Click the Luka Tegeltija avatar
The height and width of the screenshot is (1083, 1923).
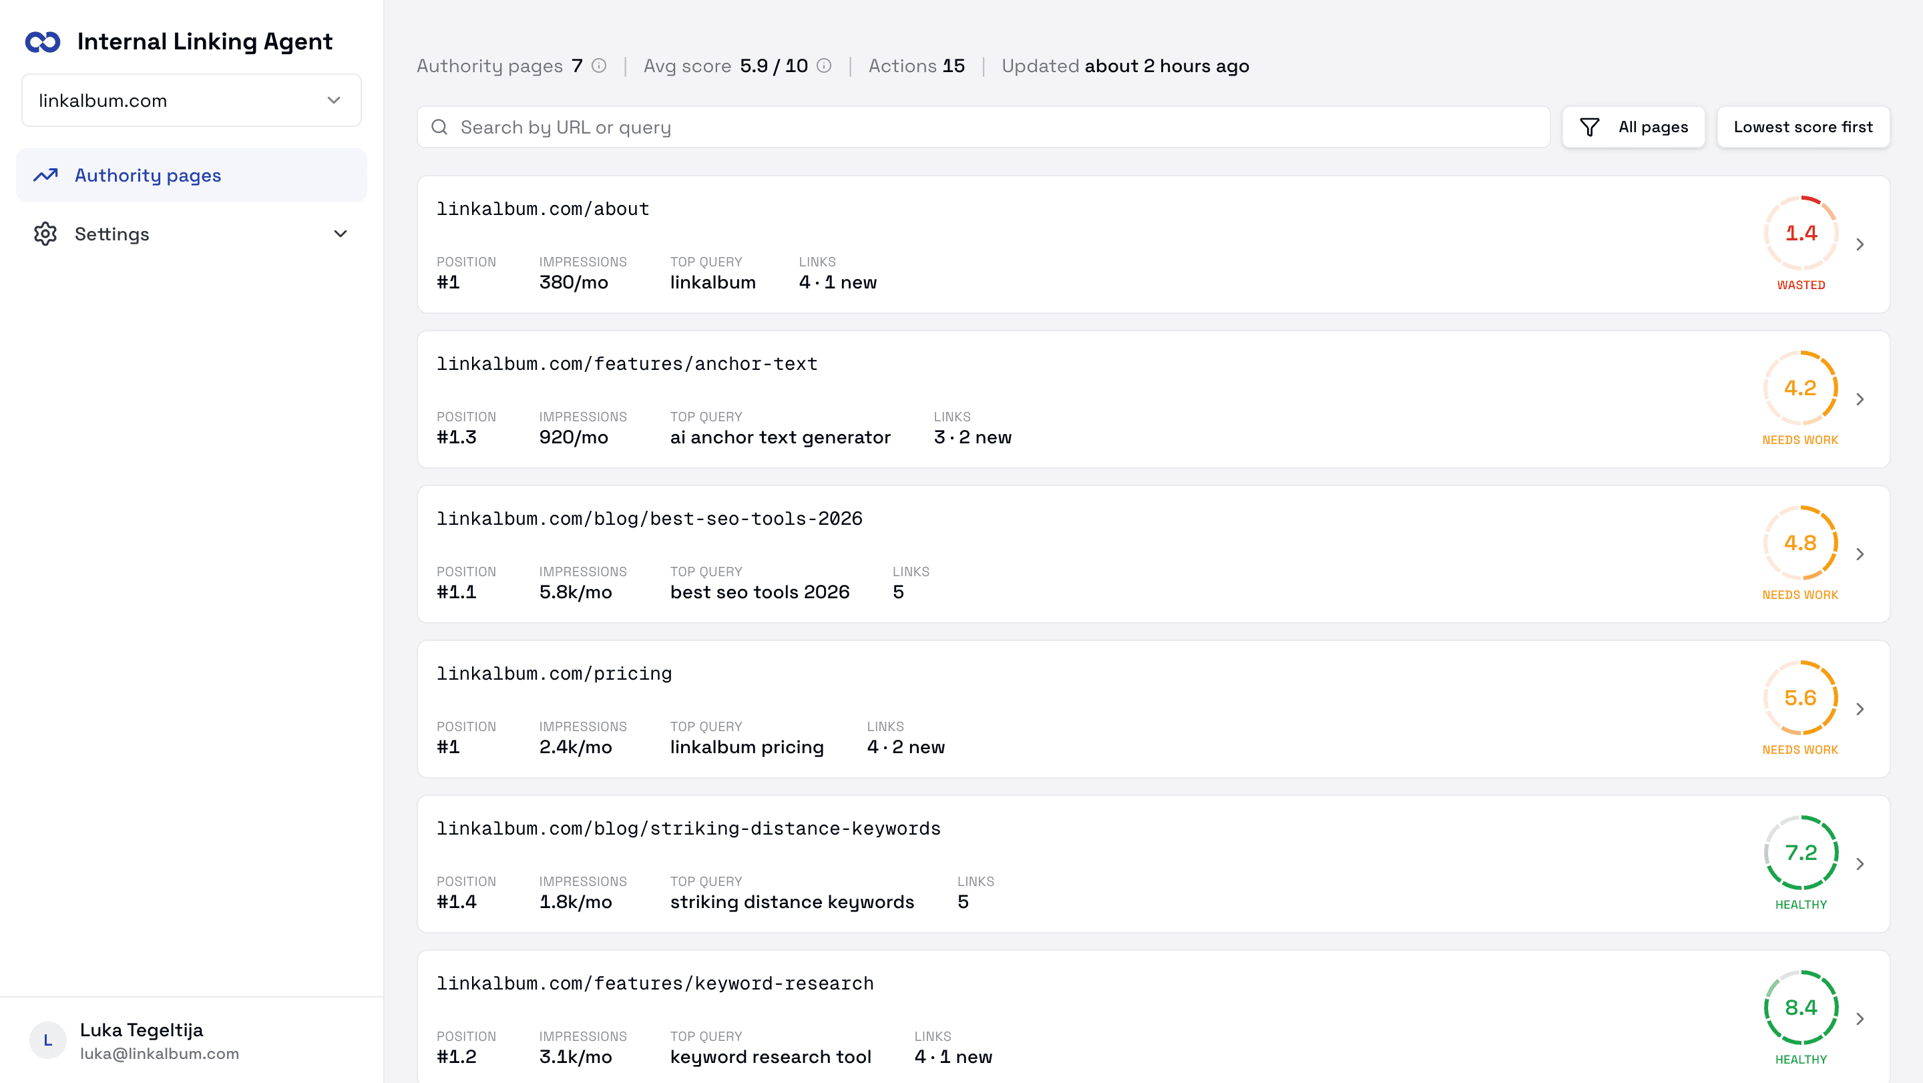coord(48,1040)
